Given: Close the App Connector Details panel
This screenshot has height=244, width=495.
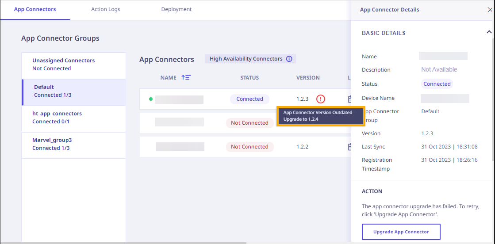Looking at the screenshot, I should [x=490, y=10].
